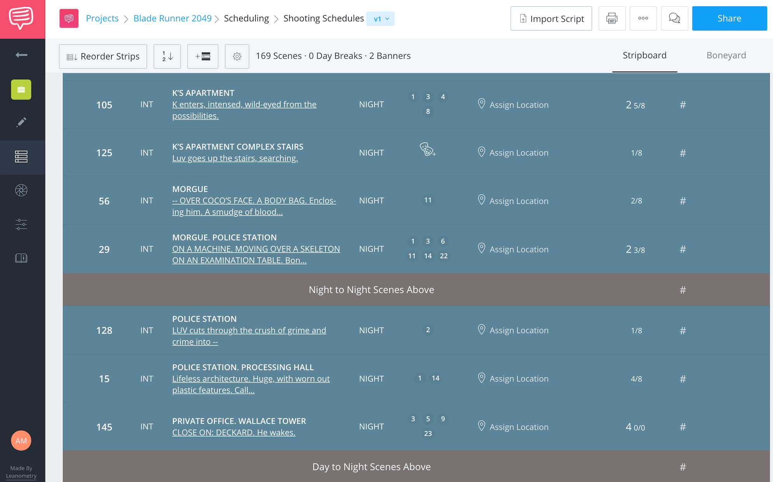Image resolution: width=773 pixels, height=482 pixels.
Task: Click the hash icon for scene 105
Action: (683, 105)
